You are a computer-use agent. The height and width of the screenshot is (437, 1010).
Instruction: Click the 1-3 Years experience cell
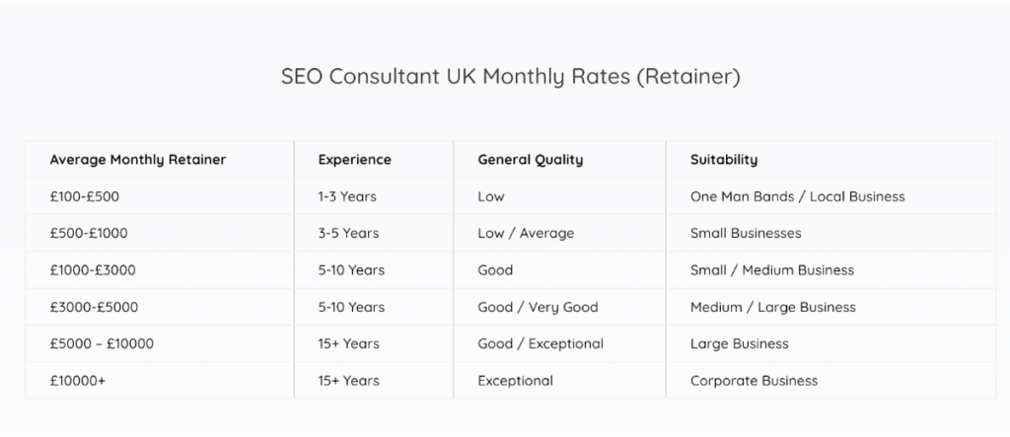coord(347,196)
